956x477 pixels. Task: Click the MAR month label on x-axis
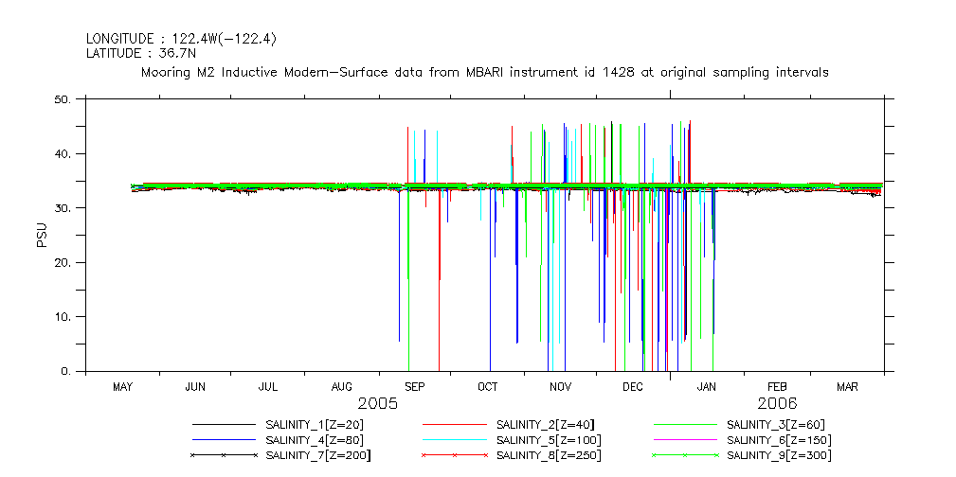tap(848, 387)
